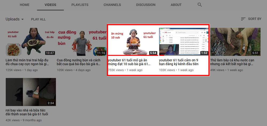Open the 1:52 Gmail screen video thumbnail
The image size is (267, 126).
[x=184, y=41]
